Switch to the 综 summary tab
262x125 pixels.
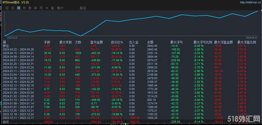(x=7, y=8)
